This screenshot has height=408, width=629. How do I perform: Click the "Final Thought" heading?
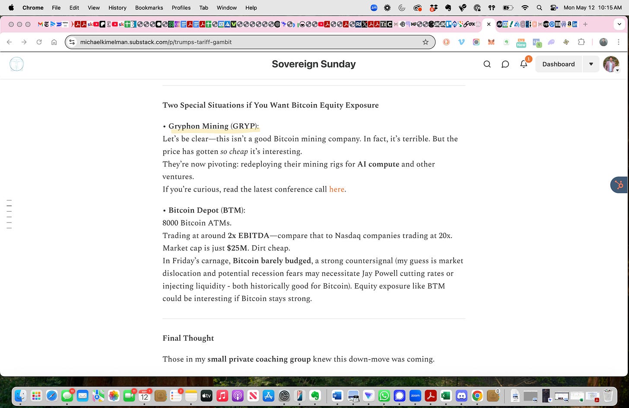[188, 338]
